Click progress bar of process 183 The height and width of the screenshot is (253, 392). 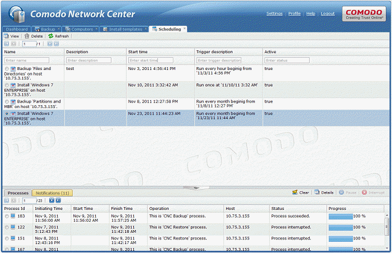click(340, 217)
